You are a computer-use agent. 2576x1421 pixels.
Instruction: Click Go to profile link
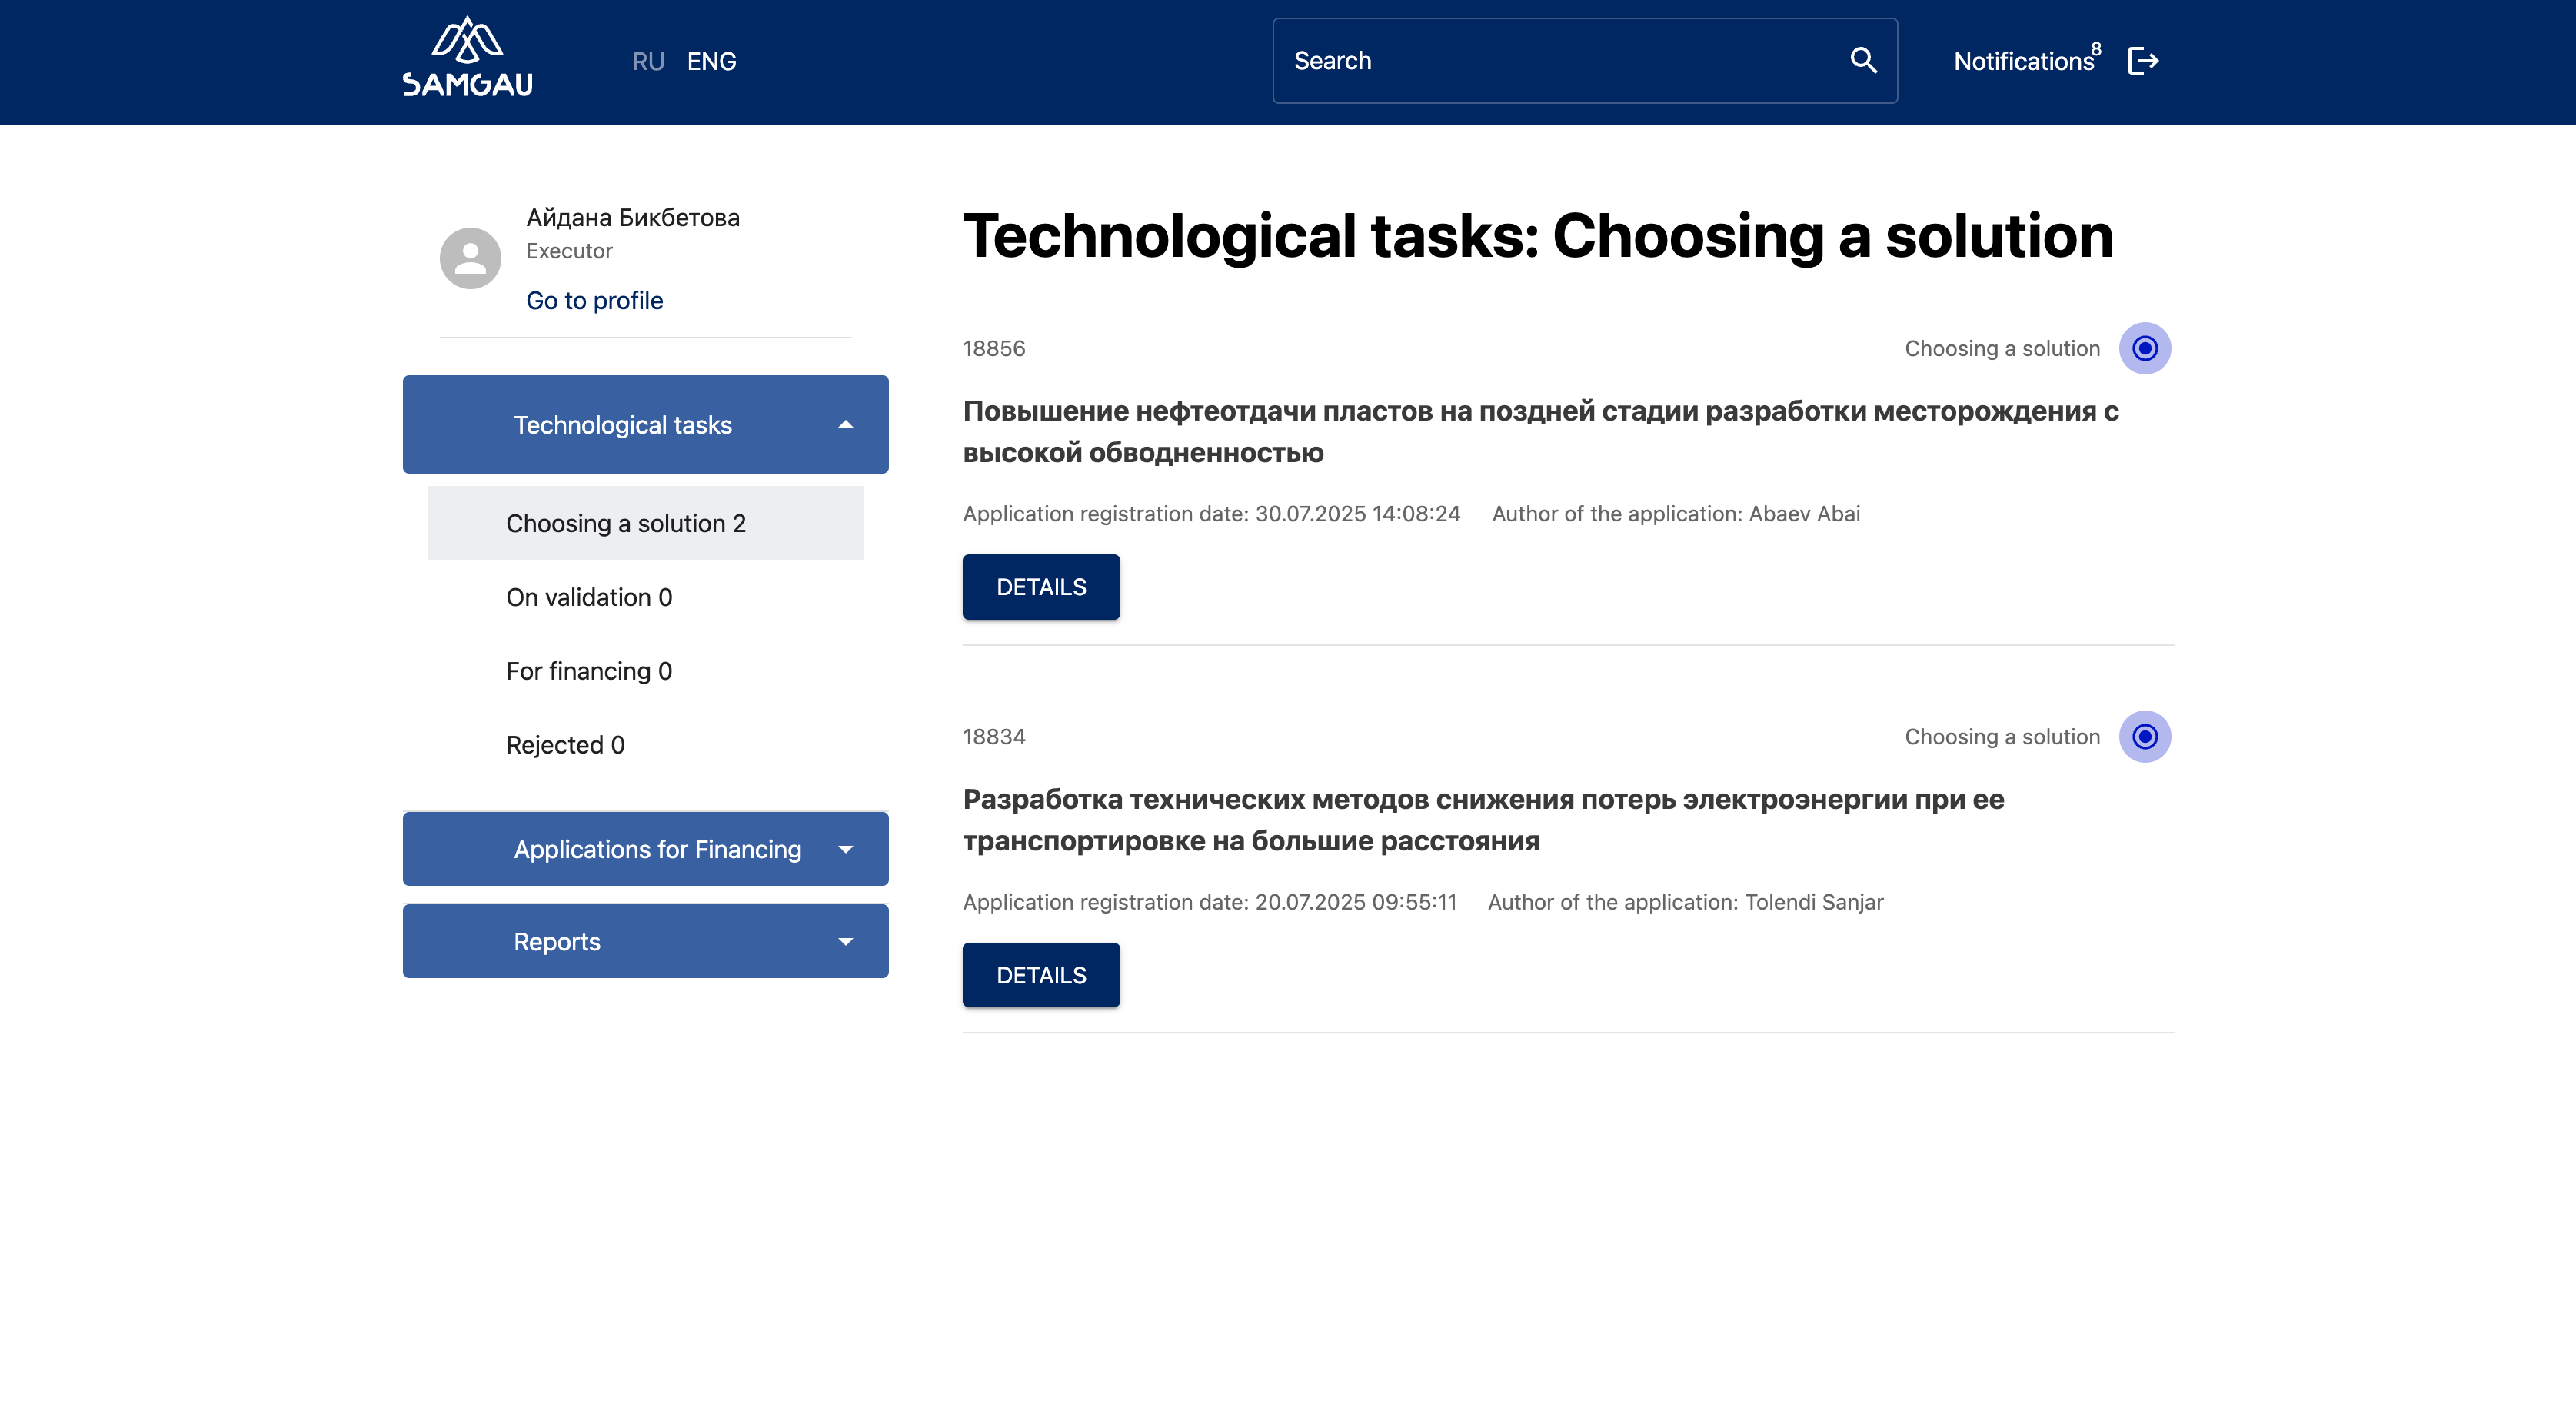pos(594,300)
